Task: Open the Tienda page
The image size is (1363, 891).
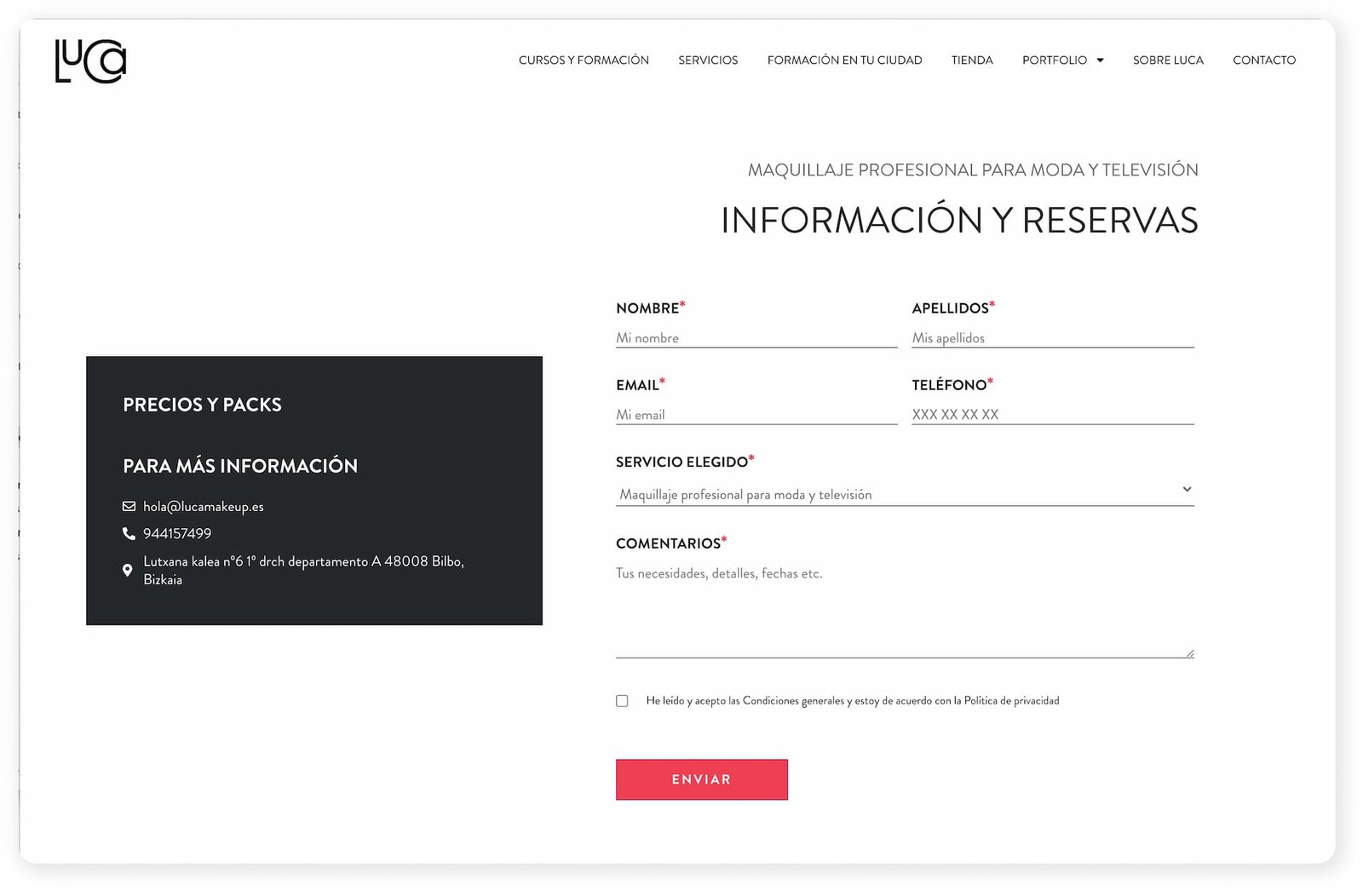Action: click(x=972, y=60)
